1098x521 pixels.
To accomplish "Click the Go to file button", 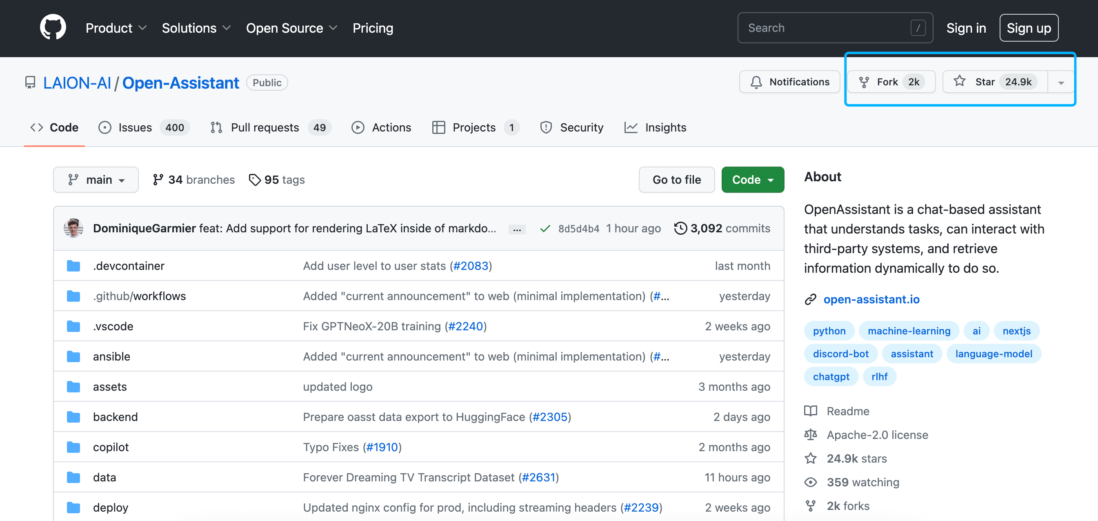I will 676,180.
